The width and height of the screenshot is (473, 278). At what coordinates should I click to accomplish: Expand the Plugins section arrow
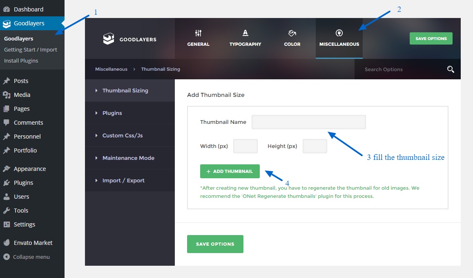click(97, 113)
